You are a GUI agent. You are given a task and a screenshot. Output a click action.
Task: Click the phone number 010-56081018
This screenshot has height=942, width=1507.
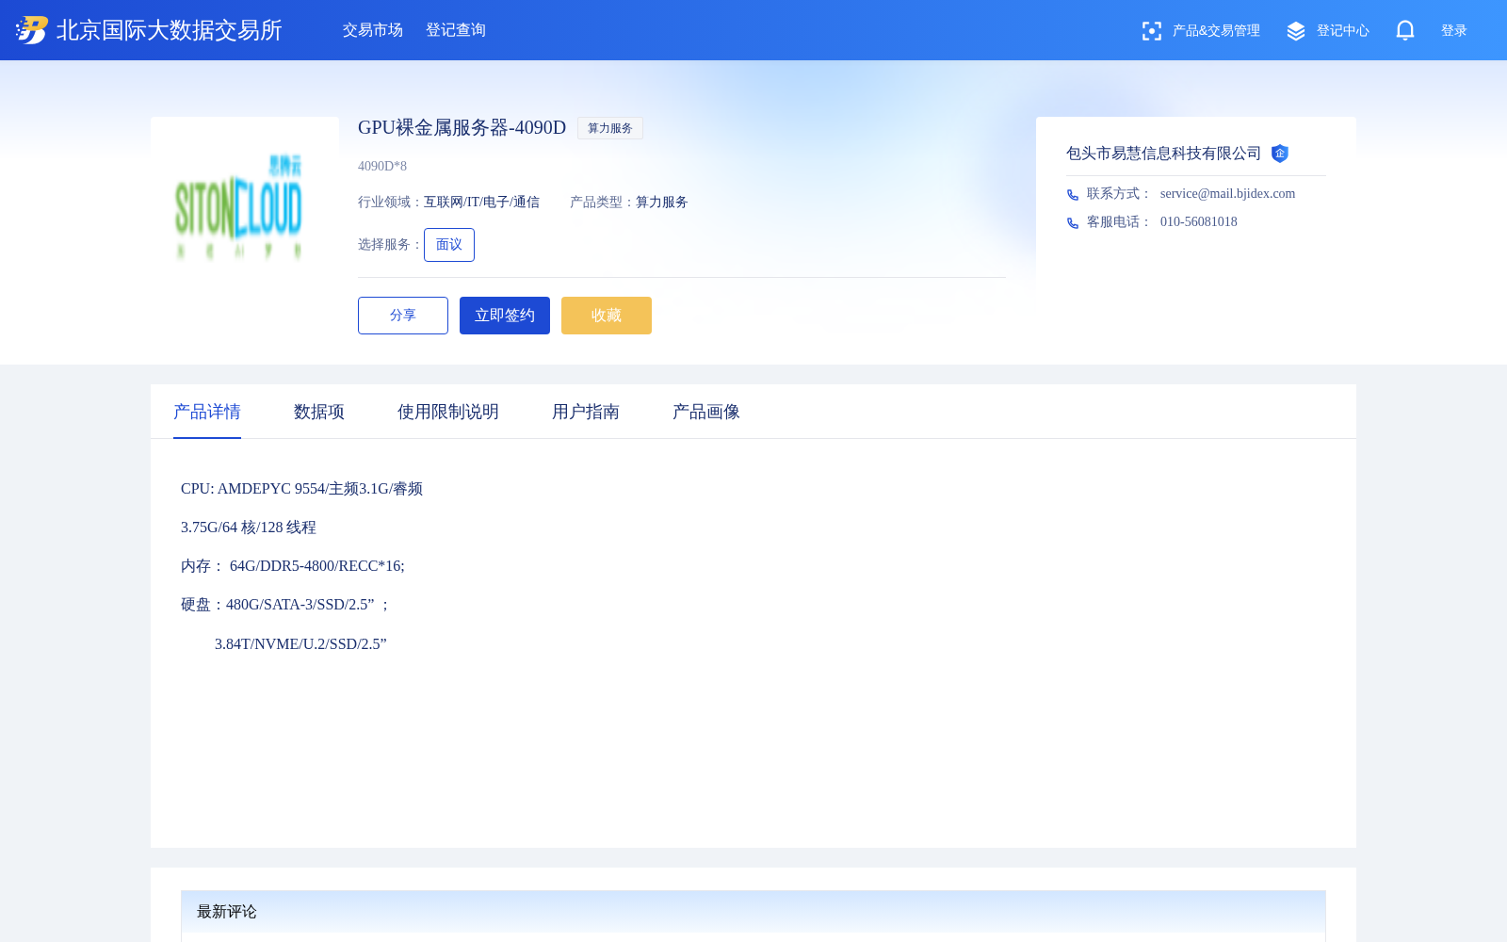(x=1199, y=221)
